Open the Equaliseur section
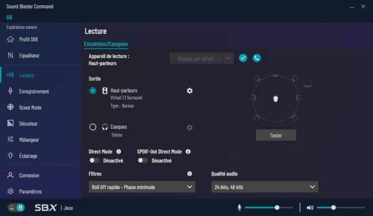373x216 pixels. pos(29,55)
